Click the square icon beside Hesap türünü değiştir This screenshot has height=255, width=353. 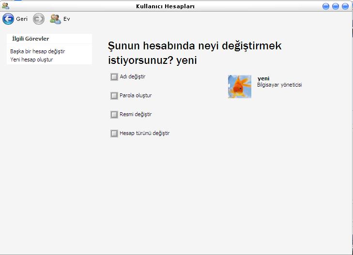[114, 134]
